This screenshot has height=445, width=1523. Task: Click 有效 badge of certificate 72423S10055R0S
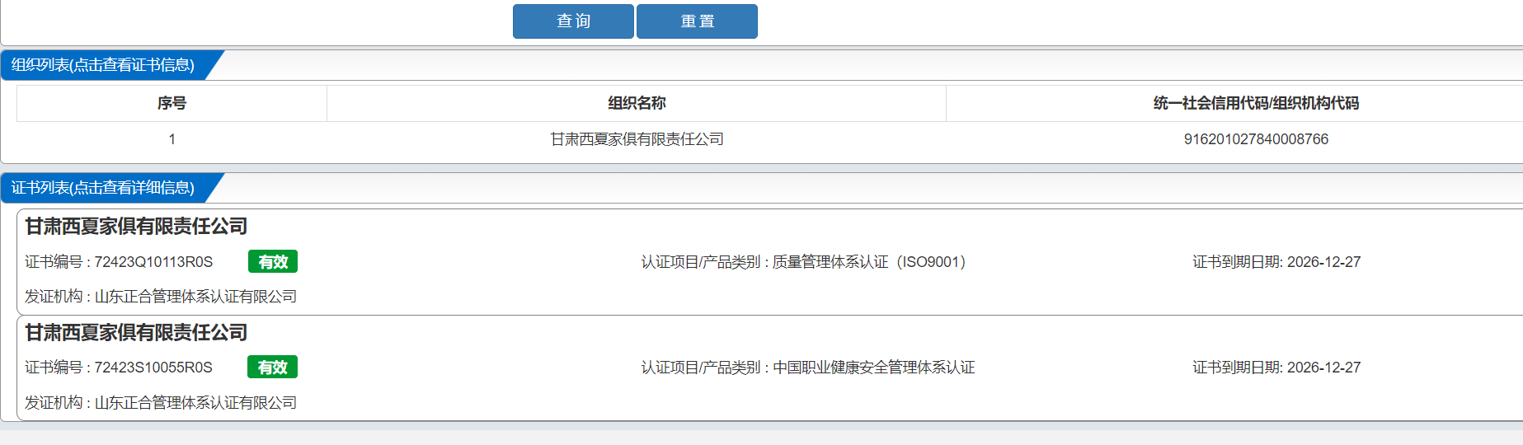pos(273,367)
